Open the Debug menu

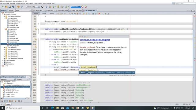(31, 3)
